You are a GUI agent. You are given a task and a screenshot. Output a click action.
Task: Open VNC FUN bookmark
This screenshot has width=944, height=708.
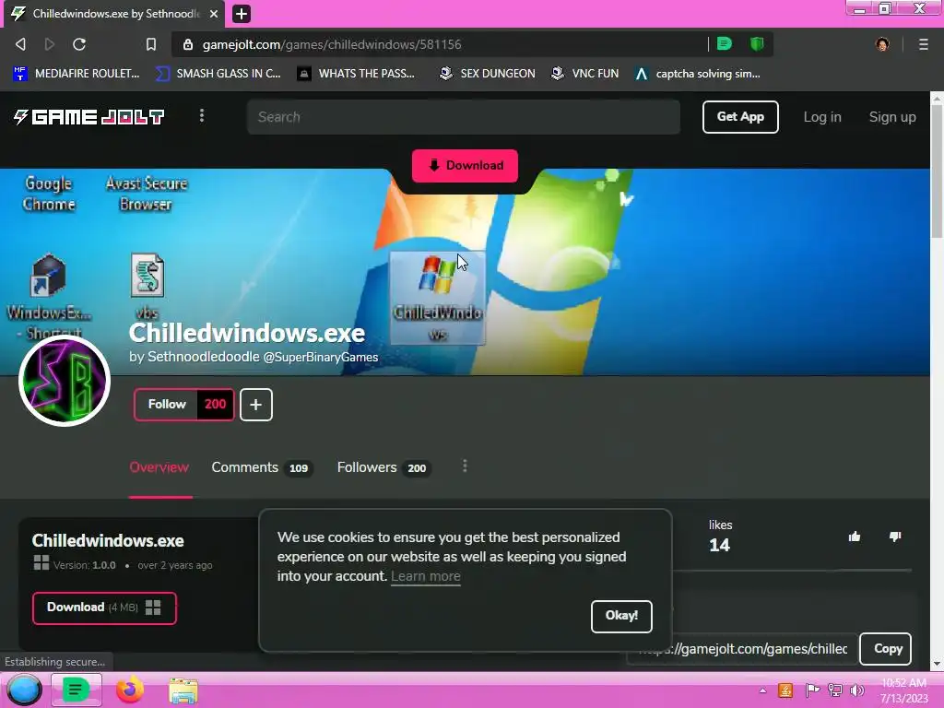pyautogui.click(x=584, y=74)
